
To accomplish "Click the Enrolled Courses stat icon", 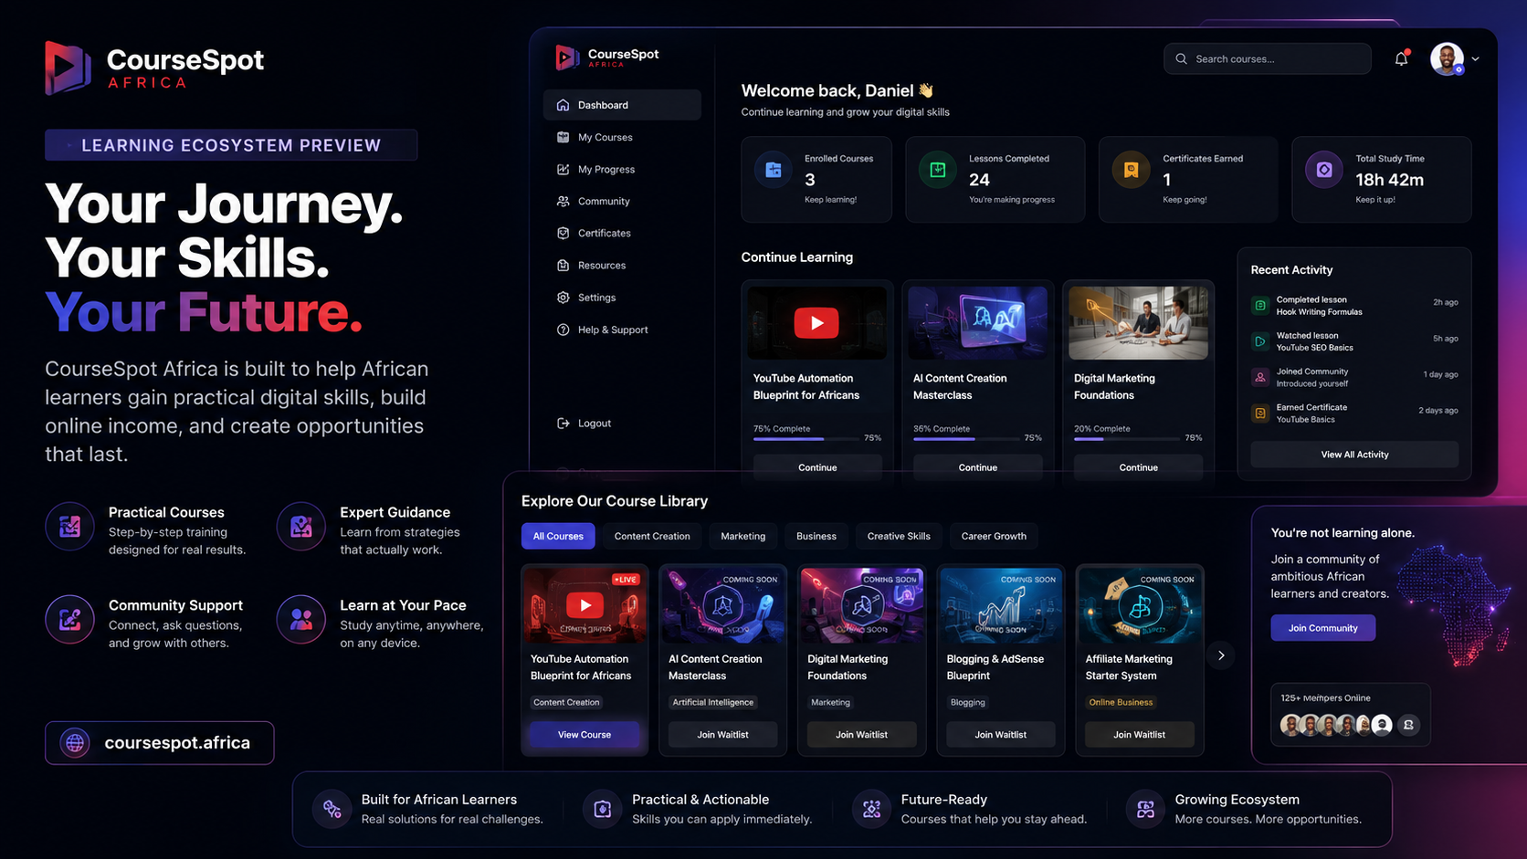I will pos(774,170).
